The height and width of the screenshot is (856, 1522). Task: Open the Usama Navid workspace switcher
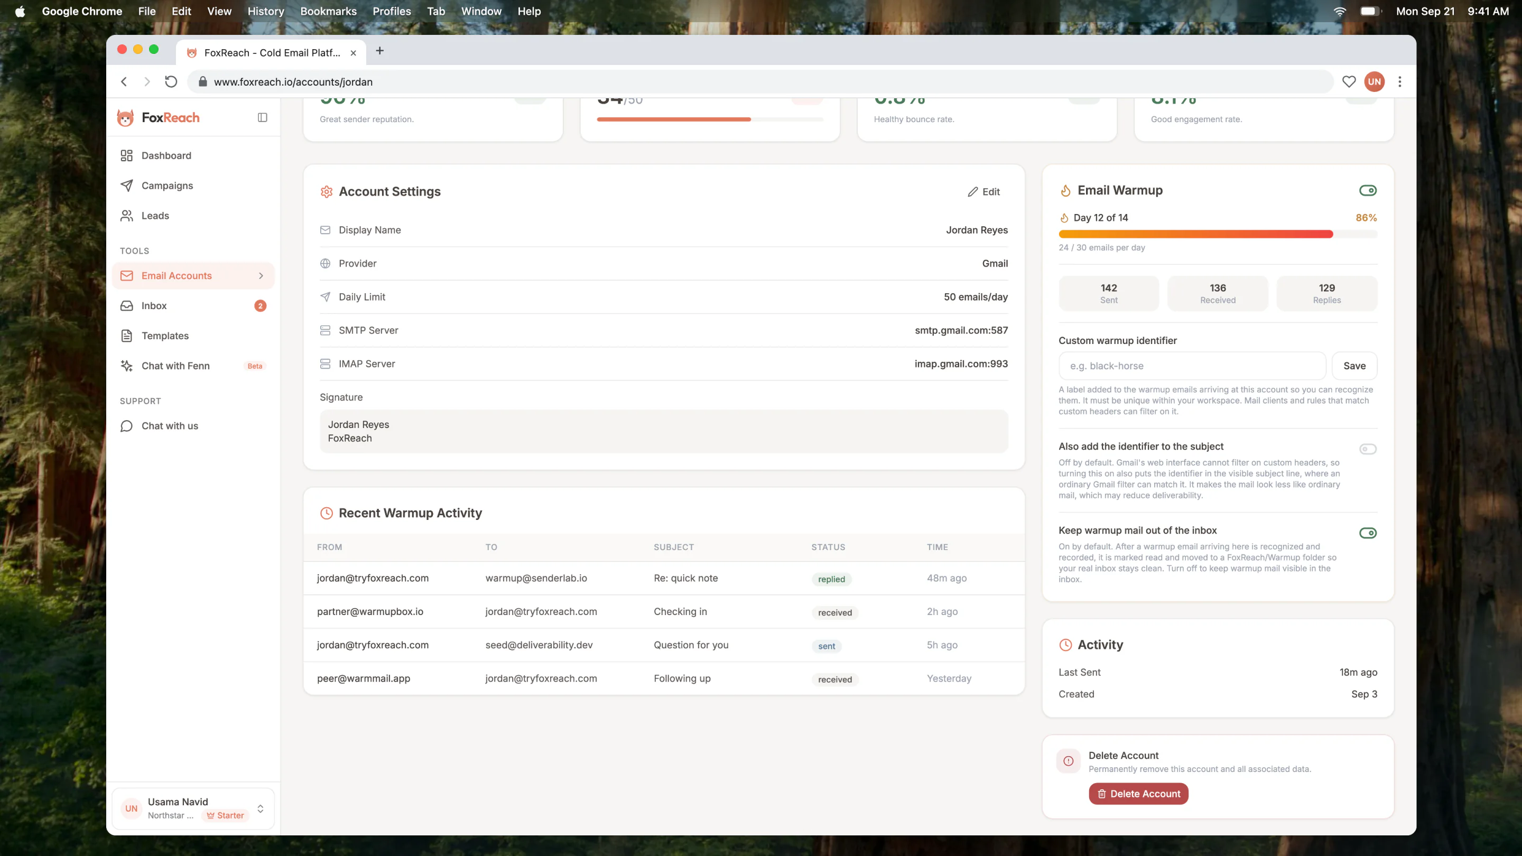click(x=193, y=809)
